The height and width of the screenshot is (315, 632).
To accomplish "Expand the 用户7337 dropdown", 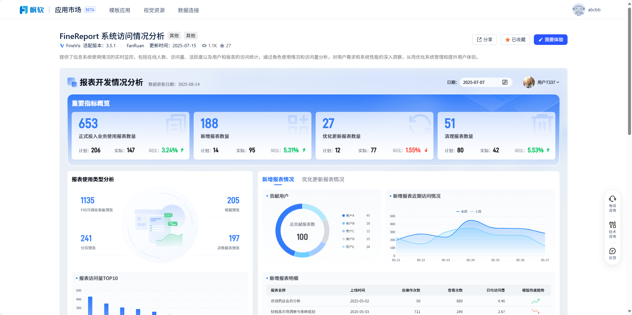I will pos(558,82).
